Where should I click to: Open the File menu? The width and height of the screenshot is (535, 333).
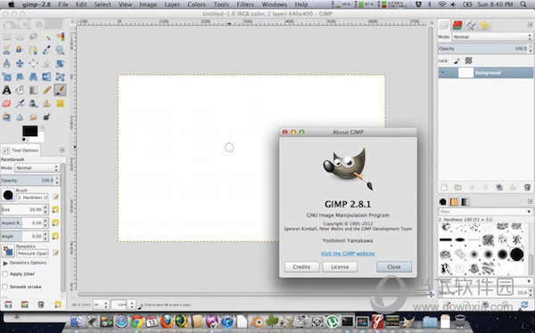coord(63,4)
